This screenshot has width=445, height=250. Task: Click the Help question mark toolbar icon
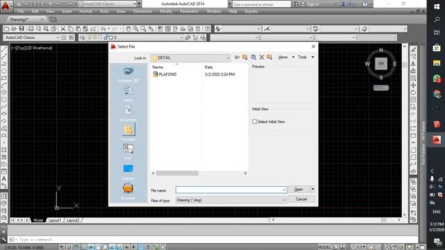click(207, 28)
